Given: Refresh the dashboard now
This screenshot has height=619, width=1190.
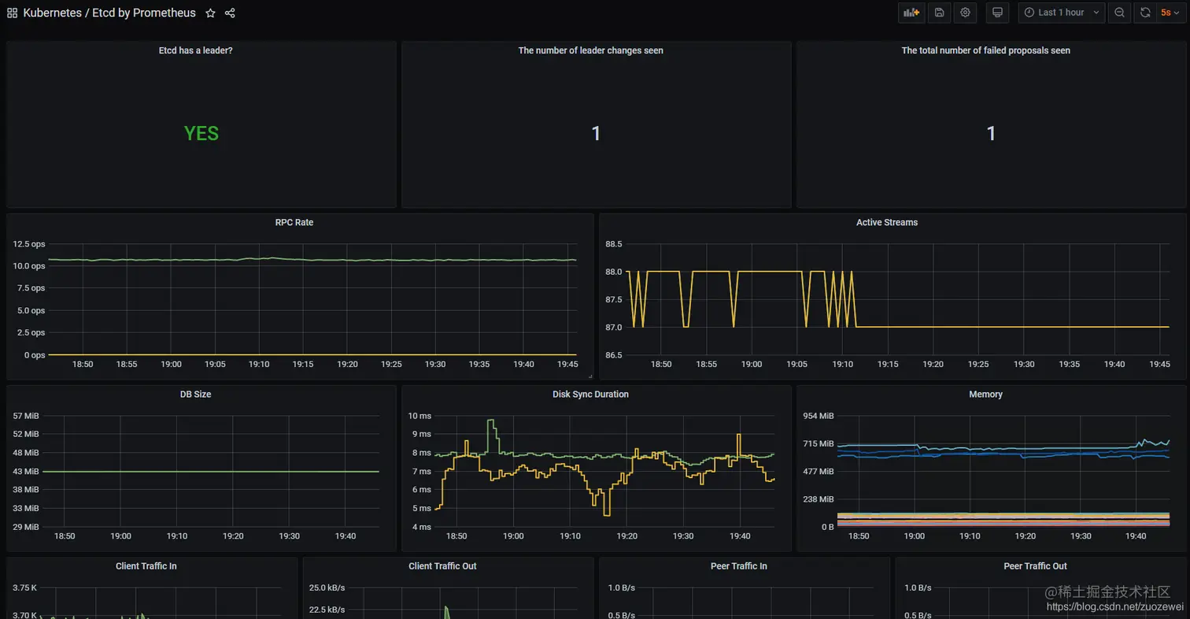Looking at the screenshot, I should click(x=1145, y=13).
